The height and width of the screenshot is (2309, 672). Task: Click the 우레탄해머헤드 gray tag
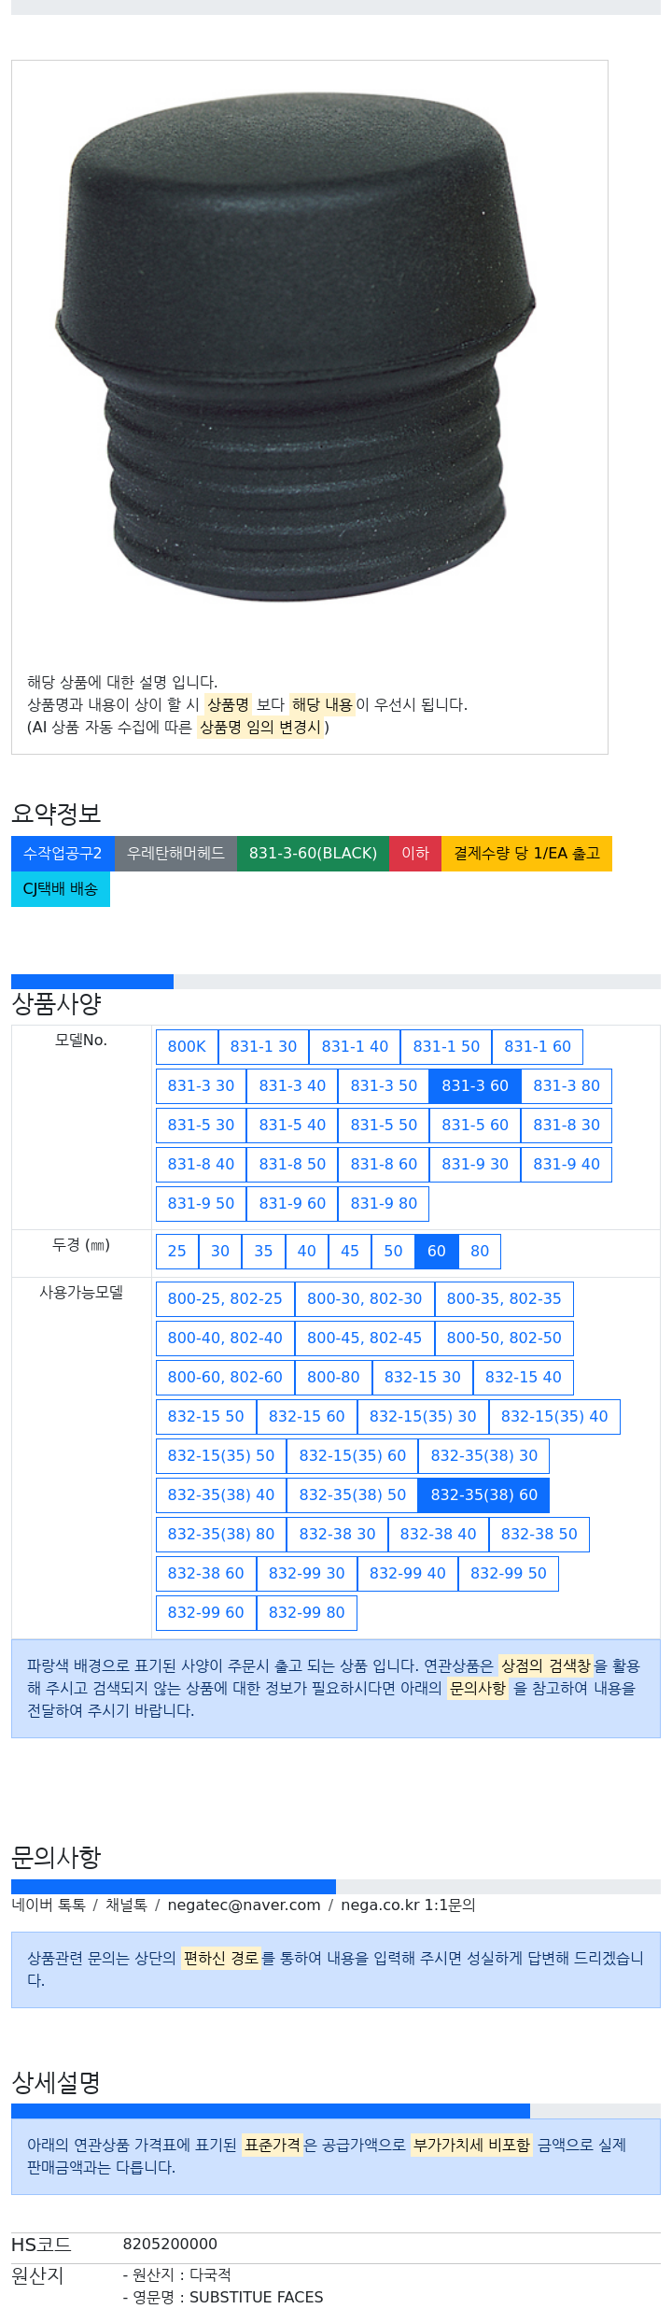(x=175, y=854)
